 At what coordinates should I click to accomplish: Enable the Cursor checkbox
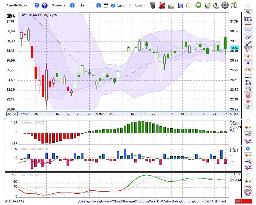click(131, 6)
